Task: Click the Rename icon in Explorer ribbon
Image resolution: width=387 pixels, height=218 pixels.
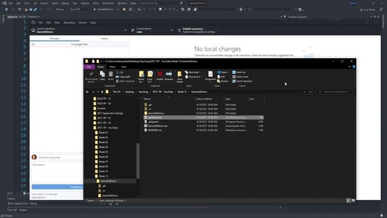Action: pyautogui.click(x=169, y=75)
